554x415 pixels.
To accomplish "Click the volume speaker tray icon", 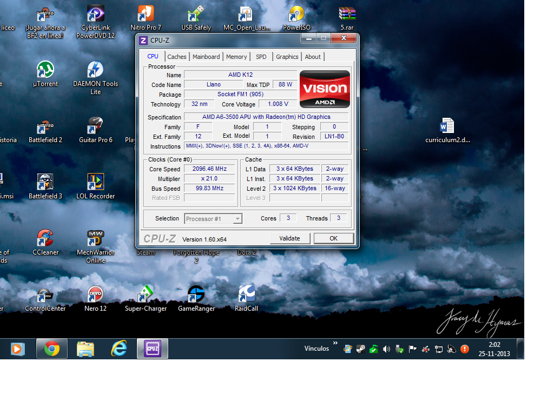I will (x=386, y=349).
